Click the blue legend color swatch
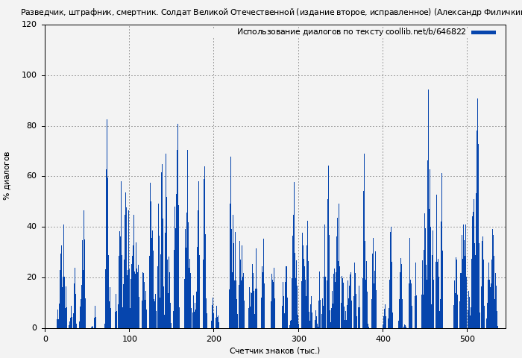The width and height of the screenshot is (522, 358). pos(483,32)
